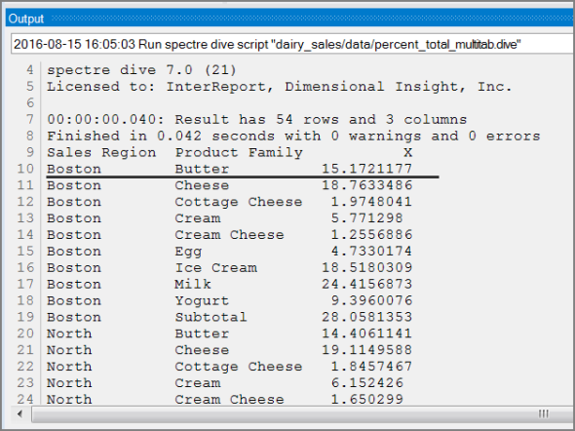Click the scroll left arrow of horizontal scrollbar
Image resolution: width=575 pixels, height=431 pixels.
[19, 414]
